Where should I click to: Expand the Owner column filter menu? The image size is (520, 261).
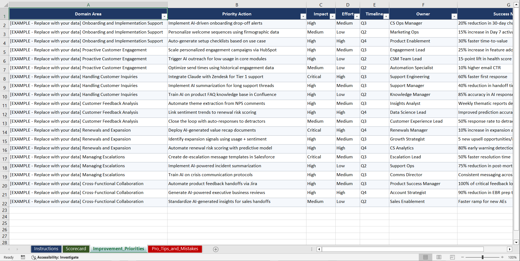pyautogui.click(x=454, y=16)
